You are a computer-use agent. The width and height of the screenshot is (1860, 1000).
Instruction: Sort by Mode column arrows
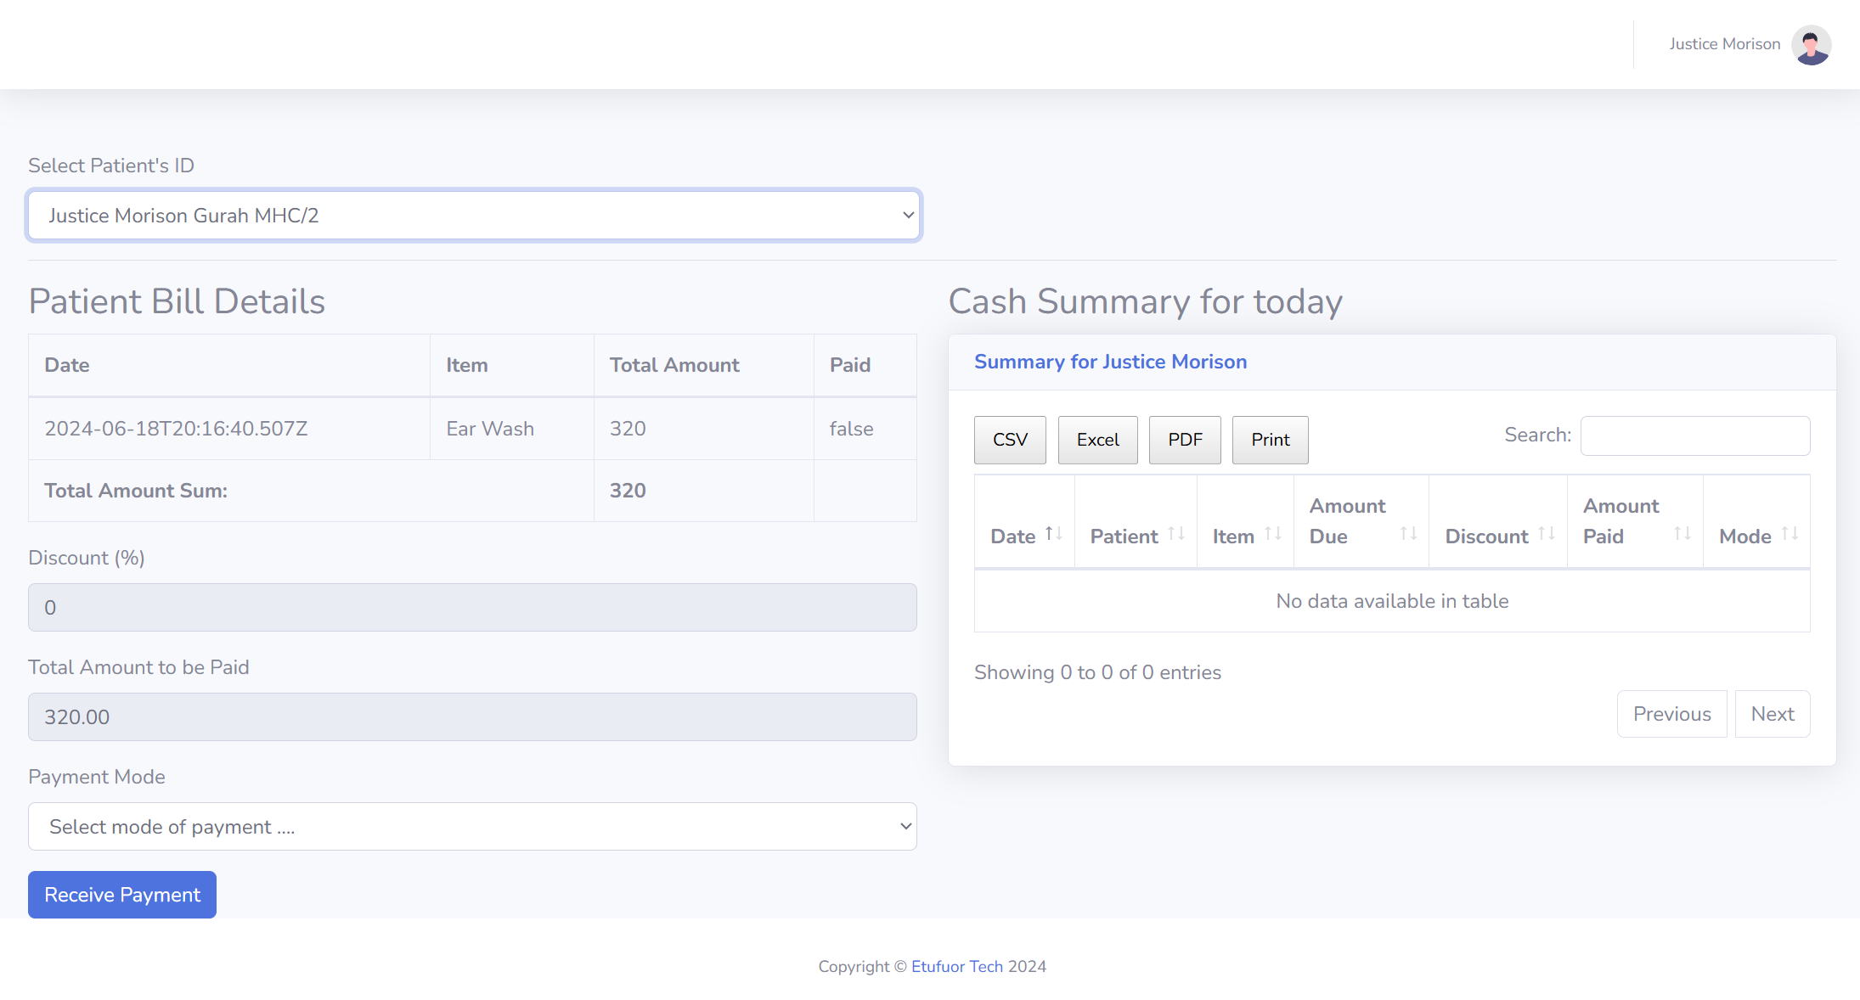(1790, 534)
